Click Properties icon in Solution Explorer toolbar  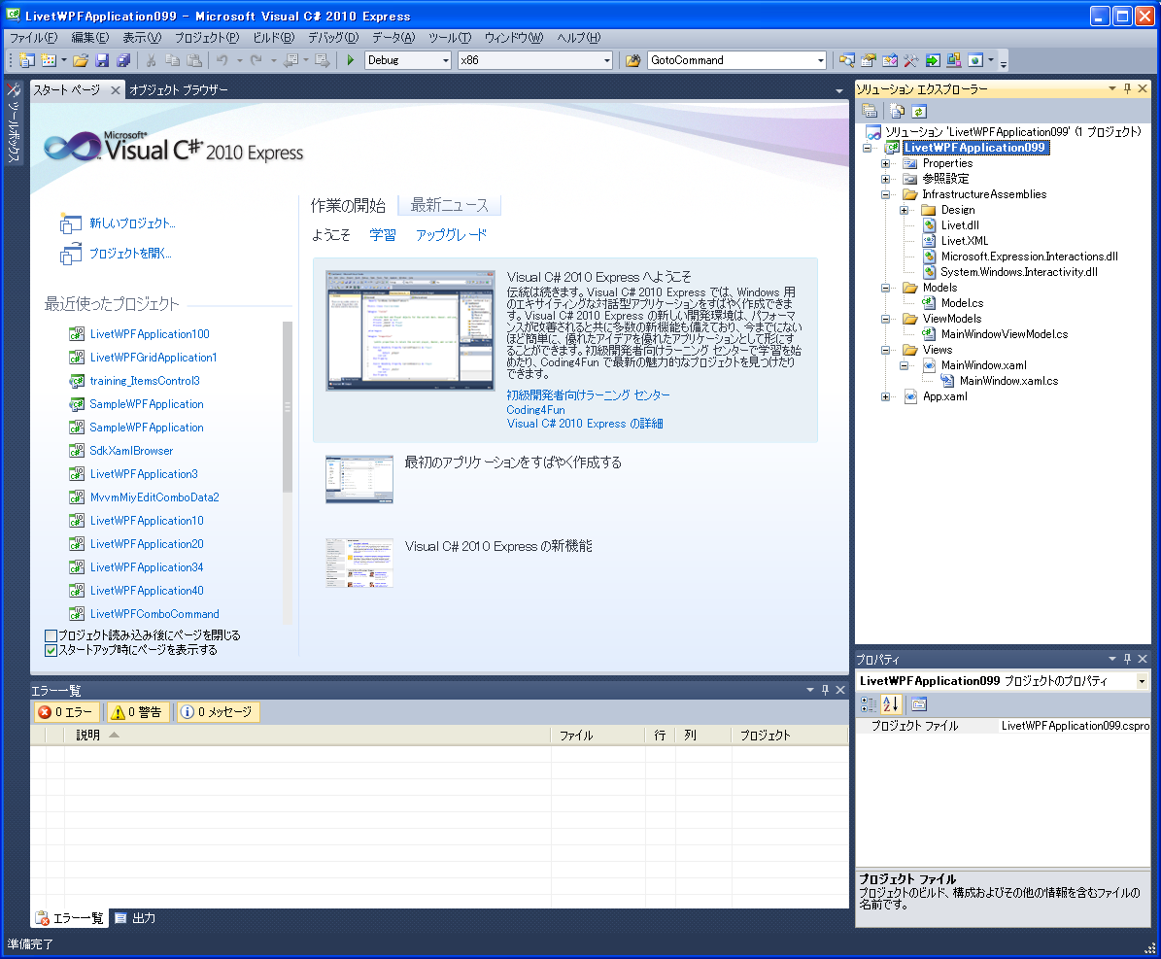click(870, 111)
